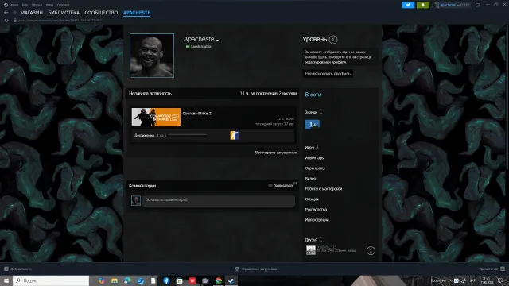
Task: Open the Игры games link
Action: [309, 147]
